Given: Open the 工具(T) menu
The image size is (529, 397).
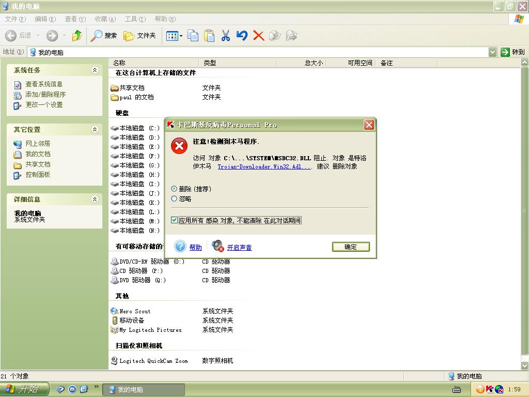Looking at the screenshot, I should [x=135, y=19].
